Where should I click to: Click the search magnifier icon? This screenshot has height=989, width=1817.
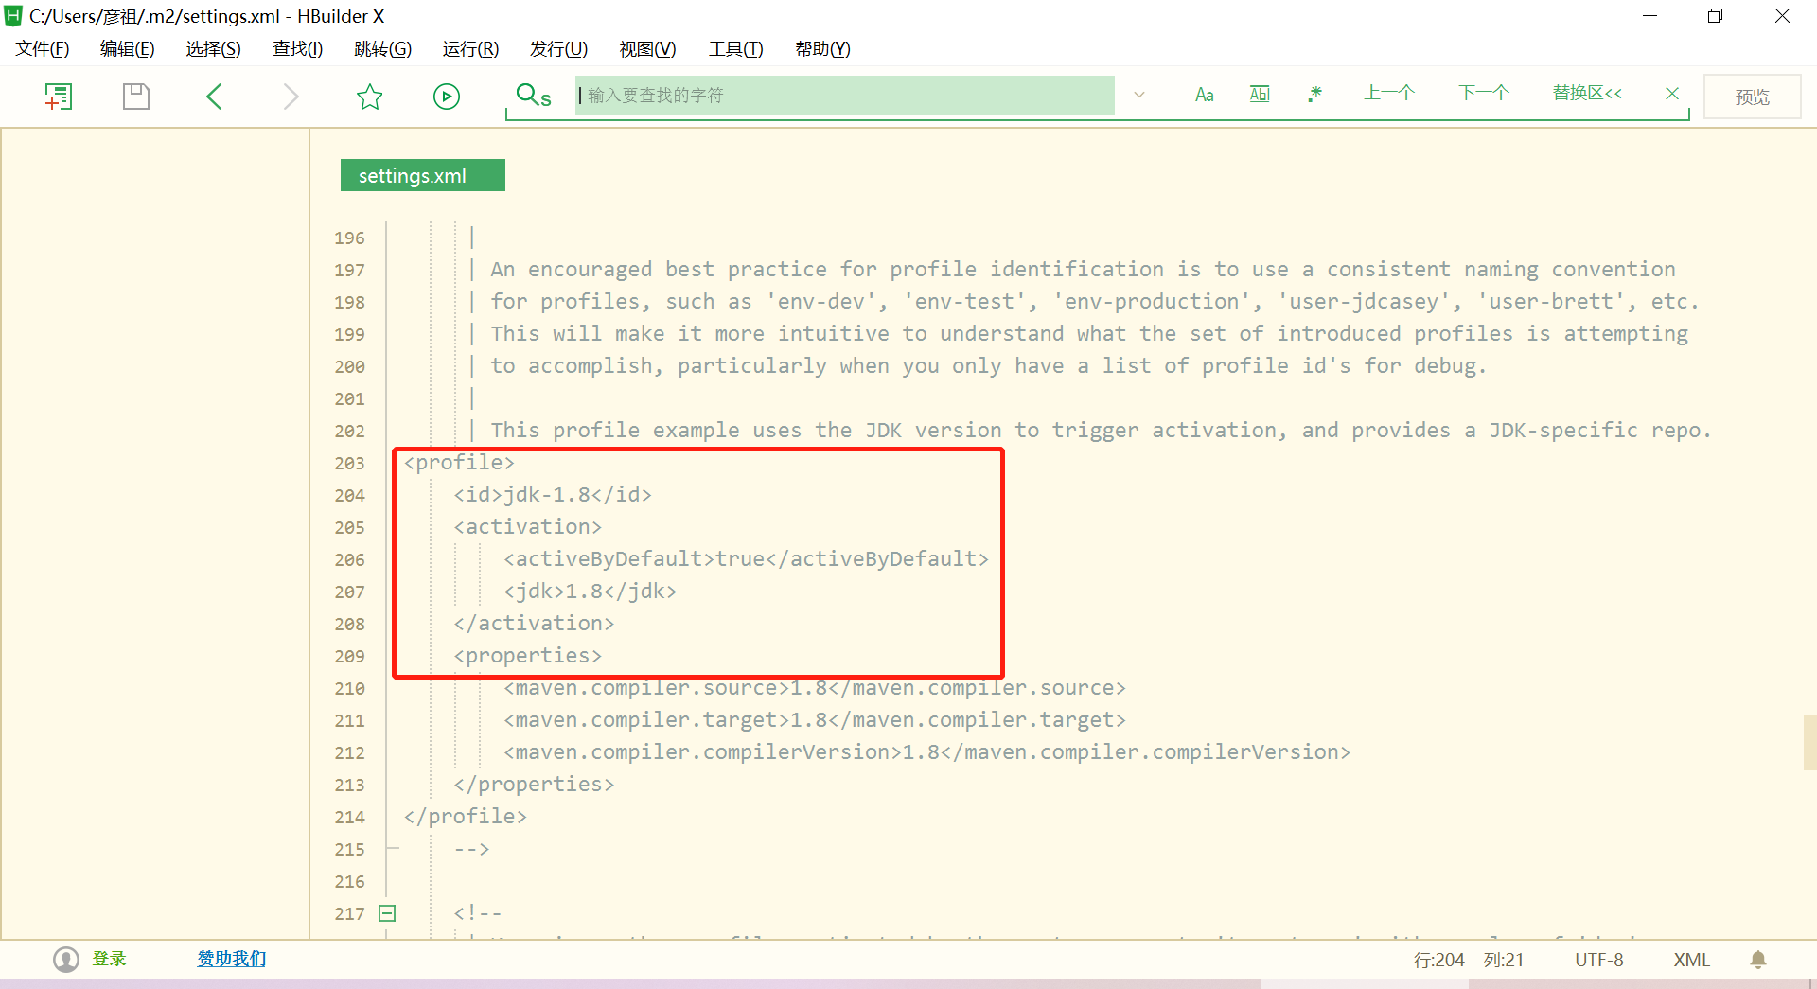coord(533,95)
